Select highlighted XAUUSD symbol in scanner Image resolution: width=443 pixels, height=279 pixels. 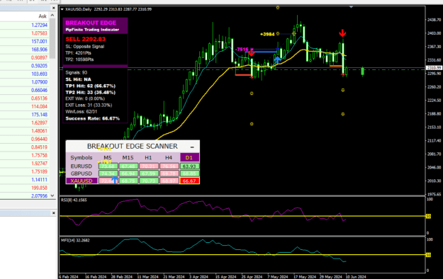coord(82,181)
